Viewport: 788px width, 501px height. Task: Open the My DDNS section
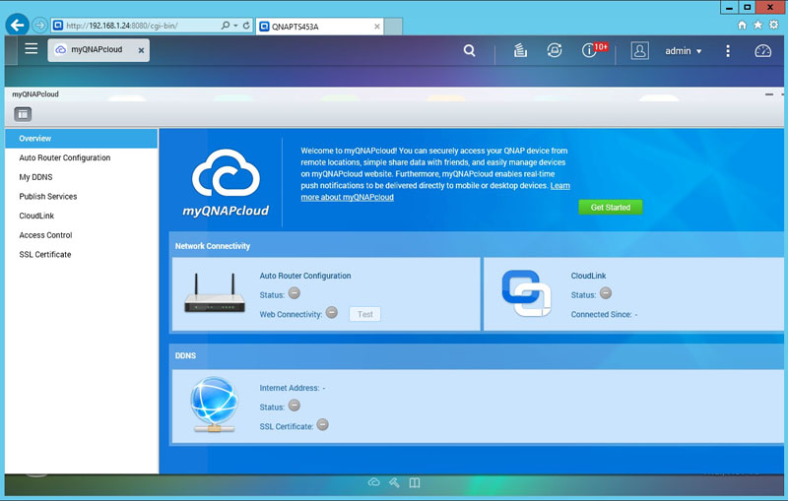37,177
